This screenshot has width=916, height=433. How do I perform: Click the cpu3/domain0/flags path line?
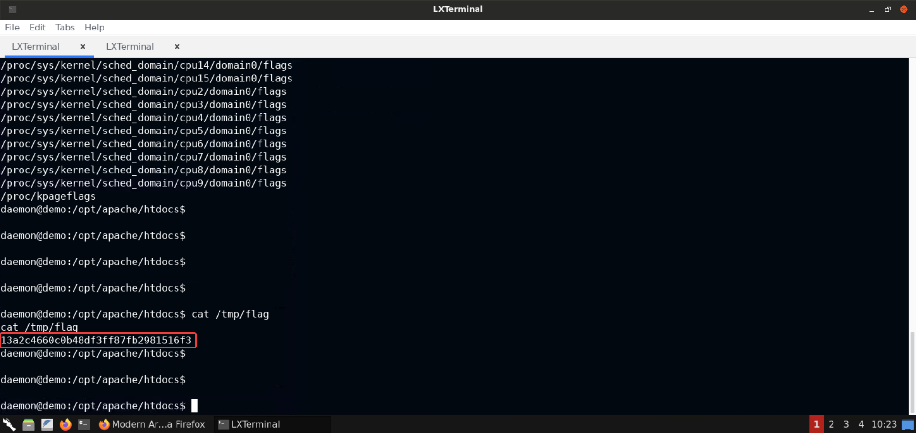coord(144,104)
